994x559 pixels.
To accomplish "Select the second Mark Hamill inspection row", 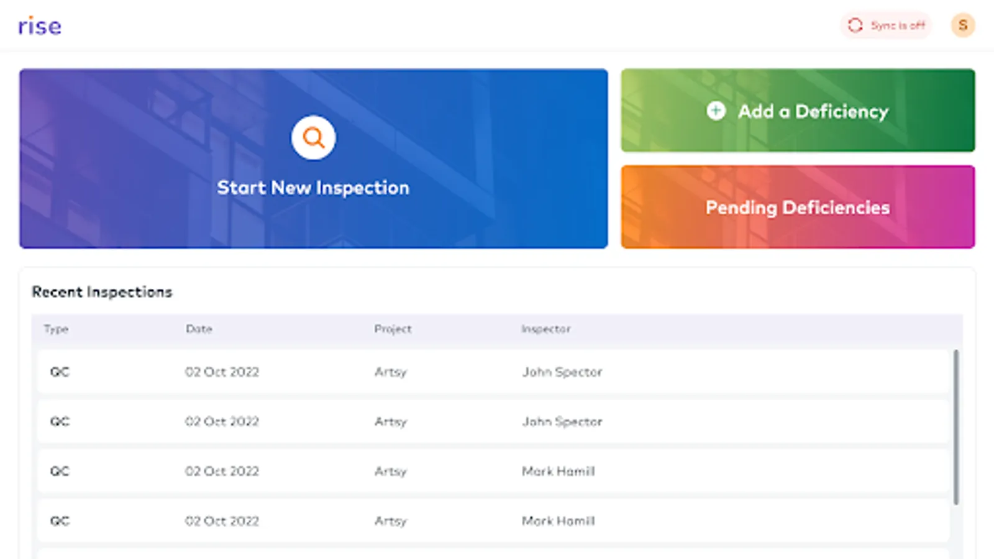I will click(558, 521).
